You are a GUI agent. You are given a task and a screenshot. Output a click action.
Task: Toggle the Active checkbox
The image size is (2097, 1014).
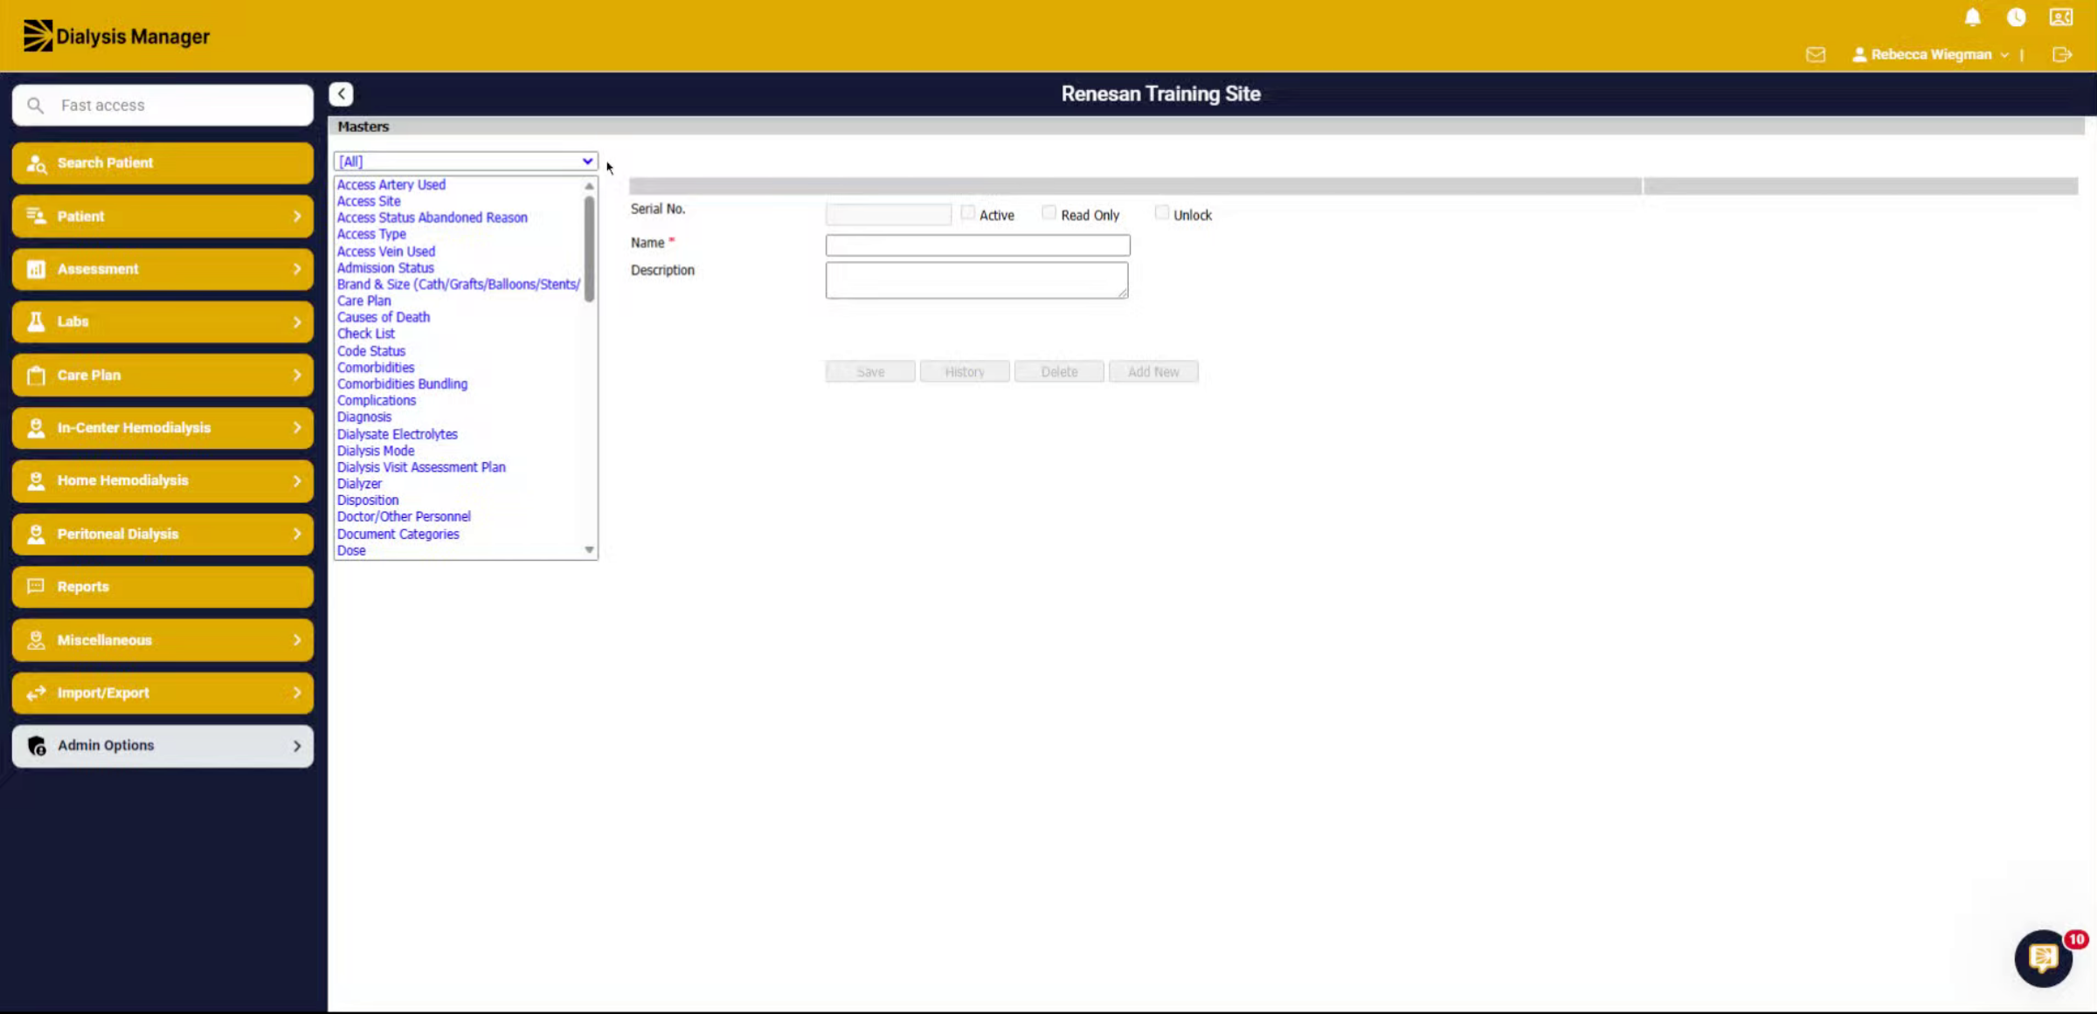click(x=967, y=212)
